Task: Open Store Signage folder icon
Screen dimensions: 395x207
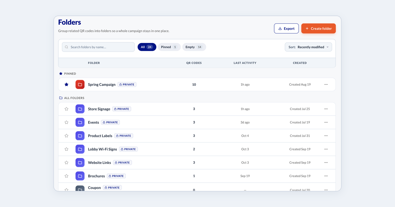Action: coord(80,109)
